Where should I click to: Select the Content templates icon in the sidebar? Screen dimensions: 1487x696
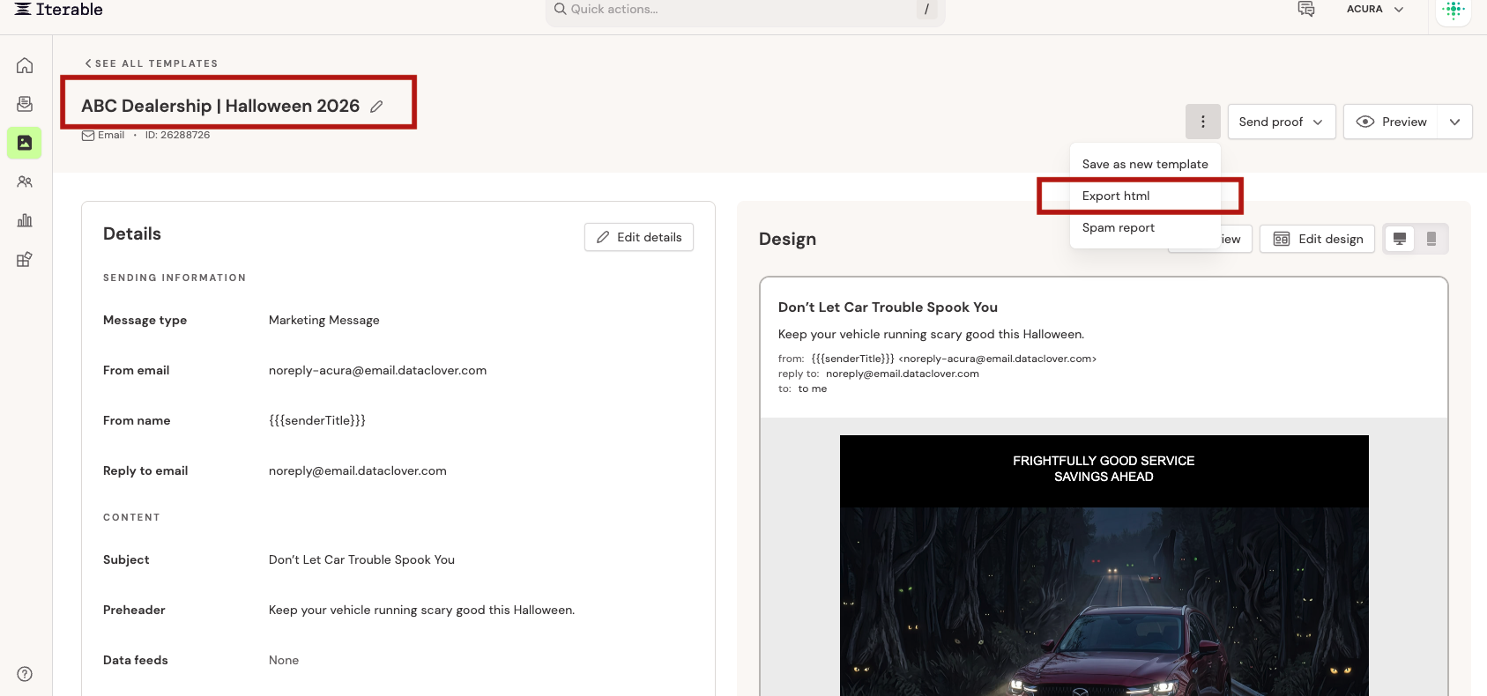click(25, 143)
